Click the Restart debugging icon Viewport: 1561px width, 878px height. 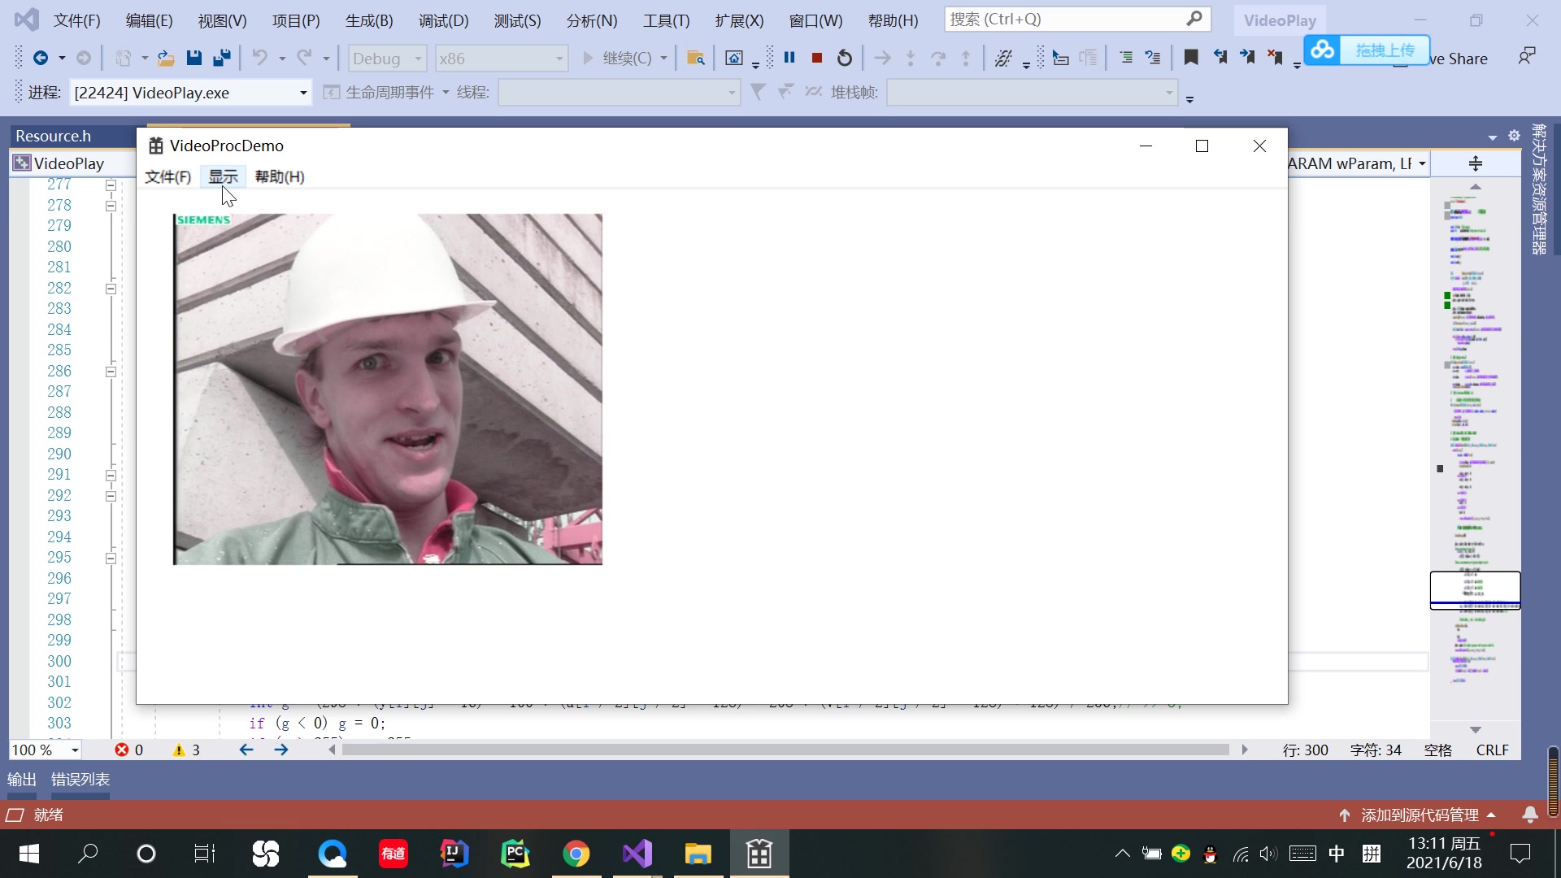click(845, 58)
